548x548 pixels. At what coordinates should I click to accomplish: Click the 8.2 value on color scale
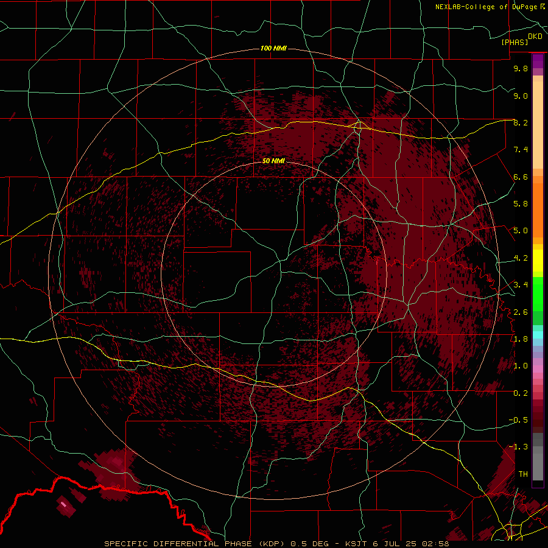tap(521, 122)
